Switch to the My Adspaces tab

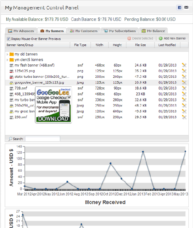(x=21, y=31)
